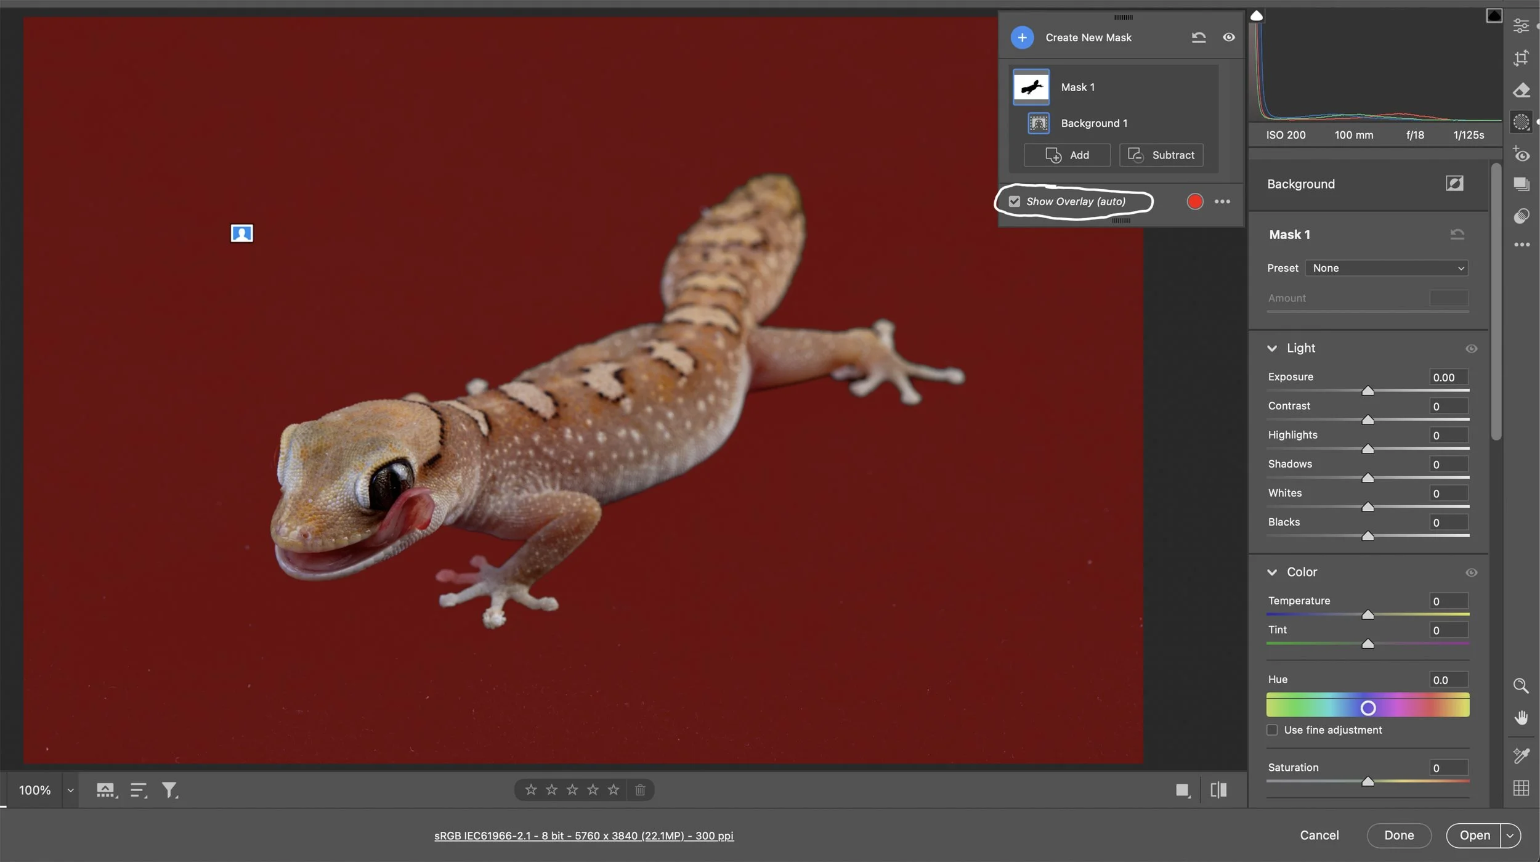Toggle before/after split view icon
This screenshot has height=862, width=1540.
[1218, 790]
